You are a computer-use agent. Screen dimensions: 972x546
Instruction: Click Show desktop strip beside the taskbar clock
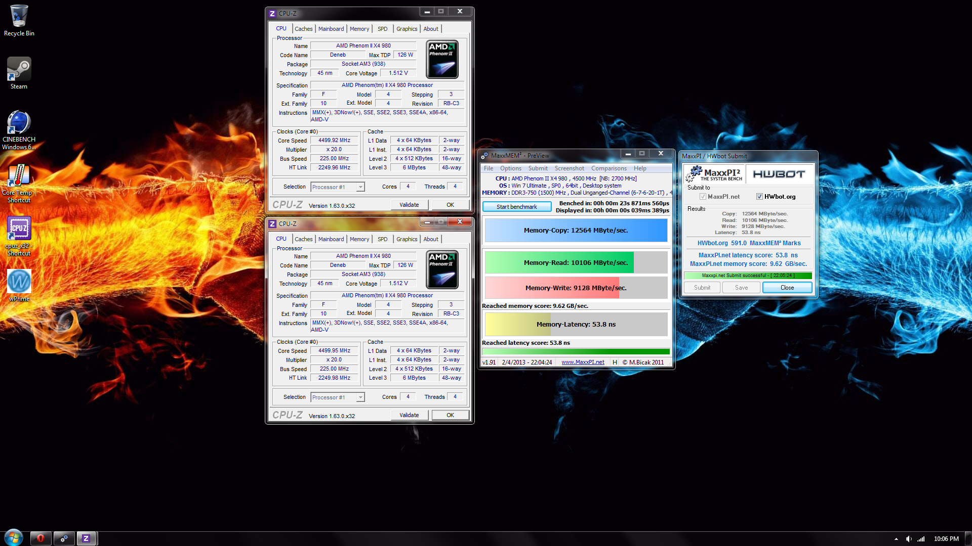(x=968, y=539)
